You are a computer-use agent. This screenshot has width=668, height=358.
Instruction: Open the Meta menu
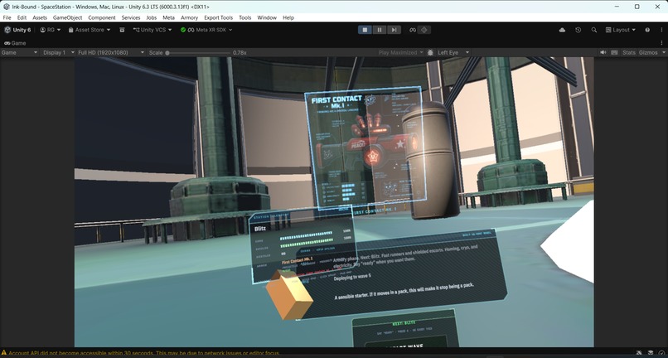[169, 17]
